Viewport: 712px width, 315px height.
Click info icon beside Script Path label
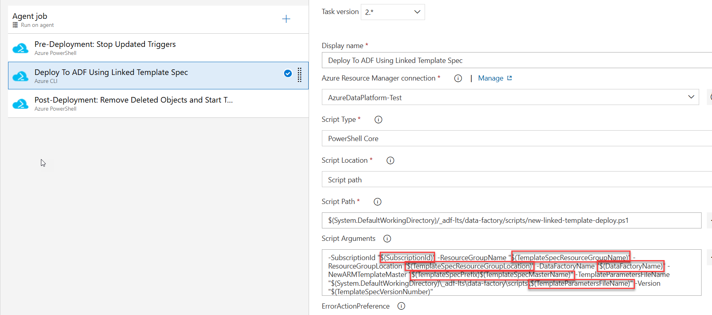pyautogui.click(x=377, y=202)
